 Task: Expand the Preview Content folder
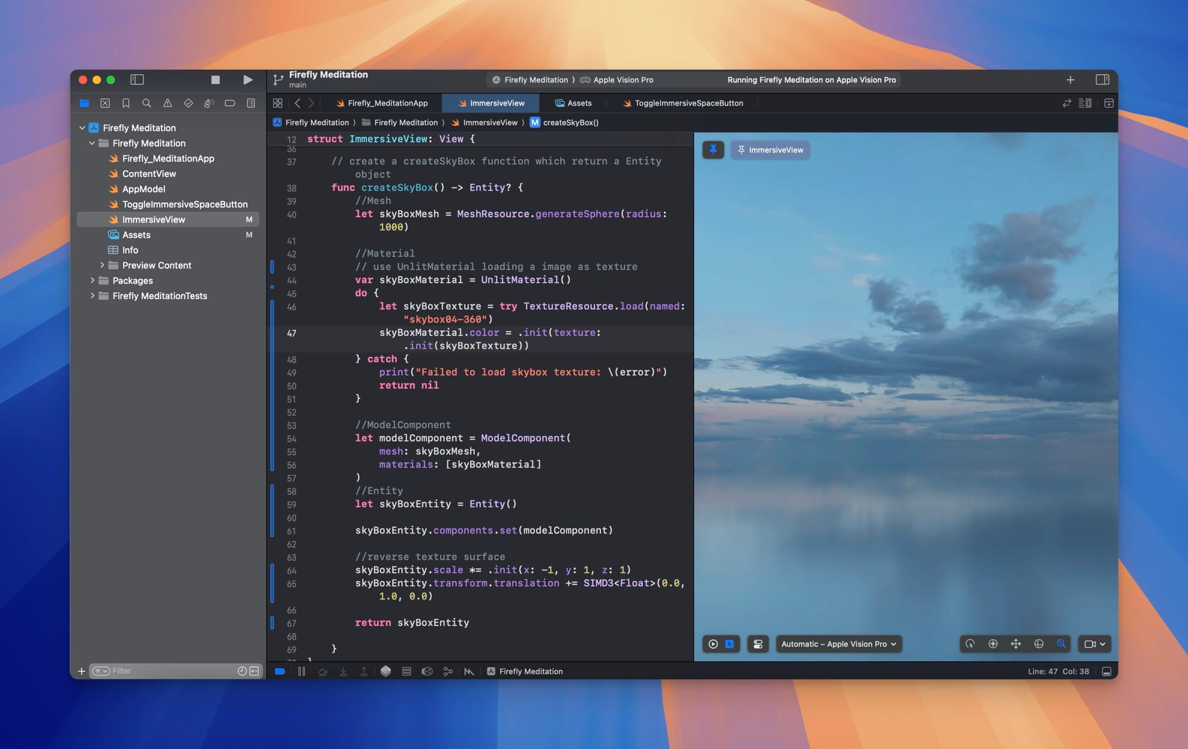pos(102,265)
